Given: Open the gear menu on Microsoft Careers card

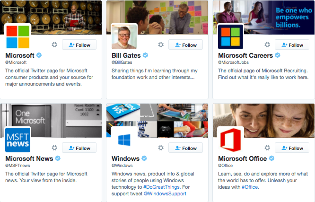Looking at the screenshot, I should click(267, 44).
